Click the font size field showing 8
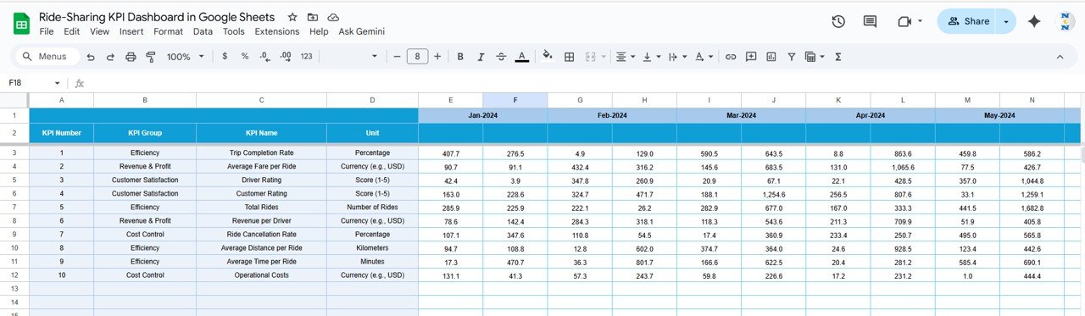 point(417,57)
